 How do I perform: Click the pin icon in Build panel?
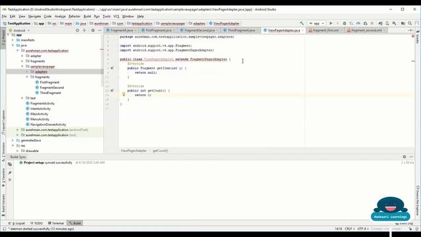pos(10,172)
